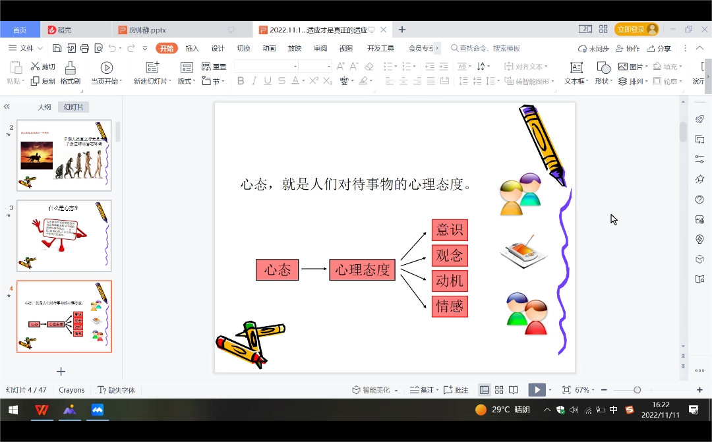The width and height of the screenshot is (712, 442).
Task: Click the Share (分享) button
Action: (659, 48)
